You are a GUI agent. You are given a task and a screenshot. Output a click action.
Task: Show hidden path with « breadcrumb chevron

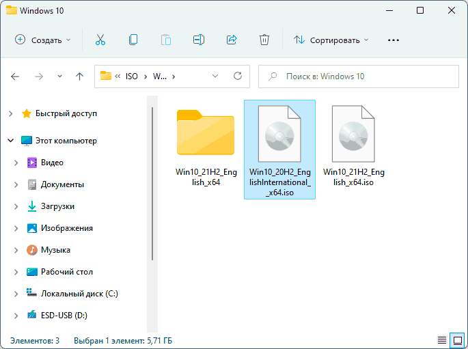pyautogui.click(x=118, y=76)
